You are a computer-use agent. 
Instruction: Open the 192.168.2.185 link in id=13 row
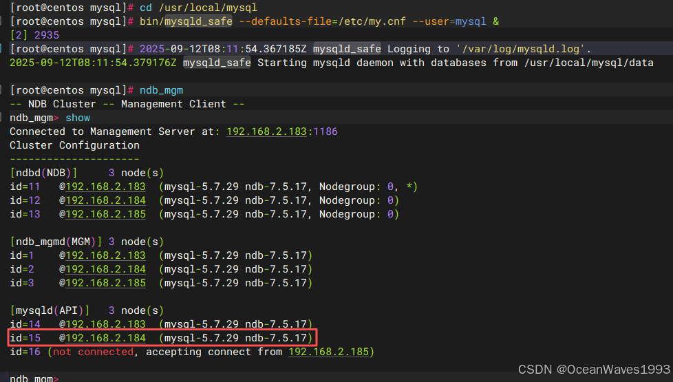[x=105, y=214]
